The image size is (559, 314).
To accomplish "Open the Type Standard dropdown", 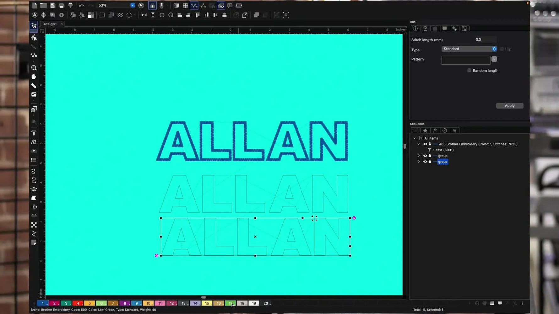I will click(x=469, y=49).
